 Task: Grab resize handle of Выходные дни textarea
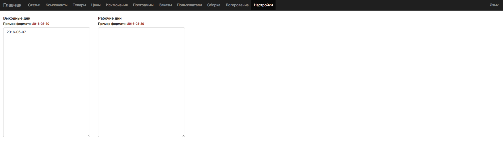pos(88,135)
